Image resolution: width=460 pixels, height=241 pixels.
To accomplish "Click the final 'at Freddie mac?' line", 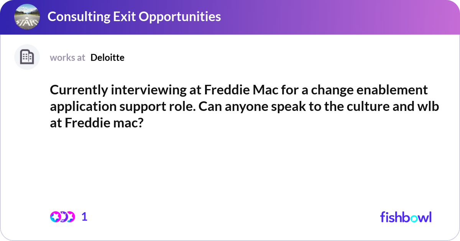I will click(96, 123).
